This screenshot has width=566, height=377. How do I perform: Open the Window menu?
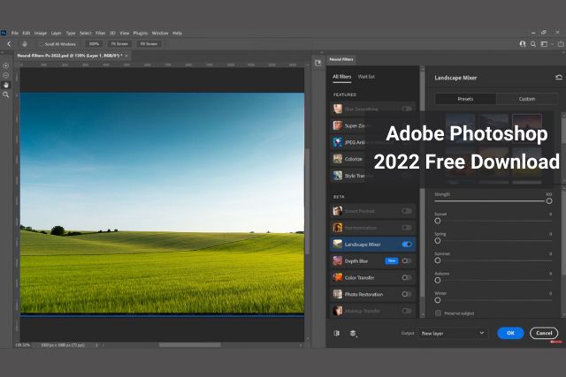160,33
